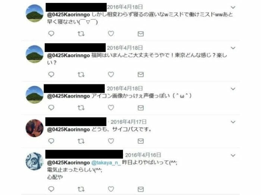Viewport: 261px width, 195px height.
Task: Retweet the 電気止まったらしい tweet
Action: click(81, 189)
